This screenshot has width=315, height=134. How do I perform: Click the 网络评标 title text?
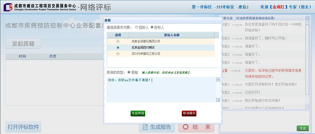click(x=96, y=7)
